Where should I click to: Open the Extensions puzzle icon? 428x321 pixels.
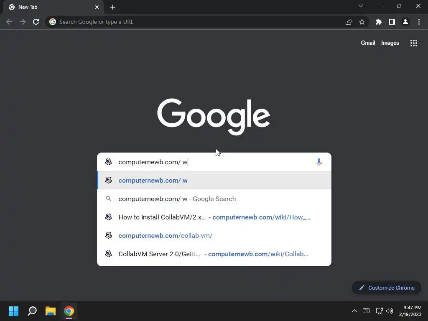click(x=379, y=22)
